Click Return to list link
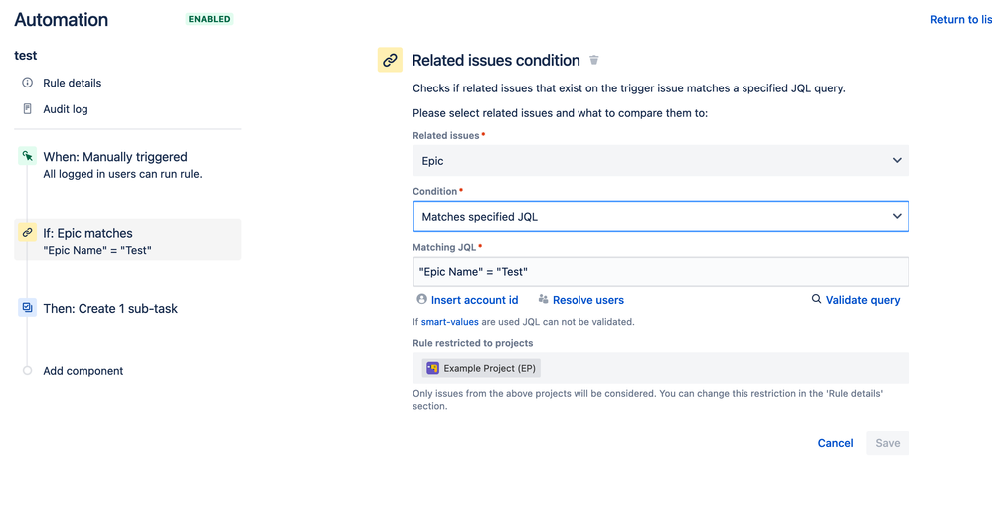 point(960,19)
